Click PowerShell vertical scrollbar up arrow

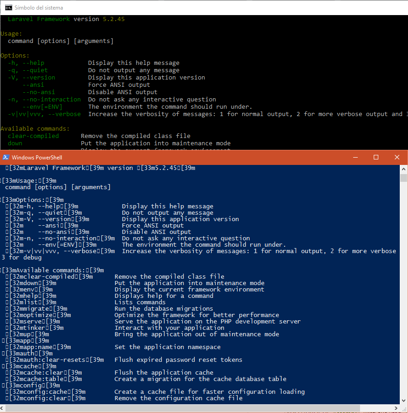pyautogui.click(x=403, y=169)
